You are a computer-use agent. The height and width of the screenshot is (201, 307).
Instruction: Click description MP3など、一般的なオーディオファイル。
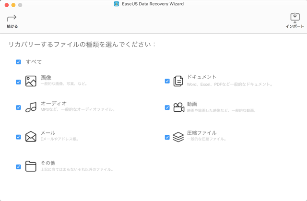click(x=78, y=109)
